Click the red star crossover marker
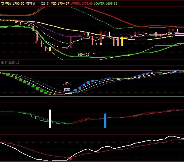Screen dimensions: 184x162 pos(71,159)
